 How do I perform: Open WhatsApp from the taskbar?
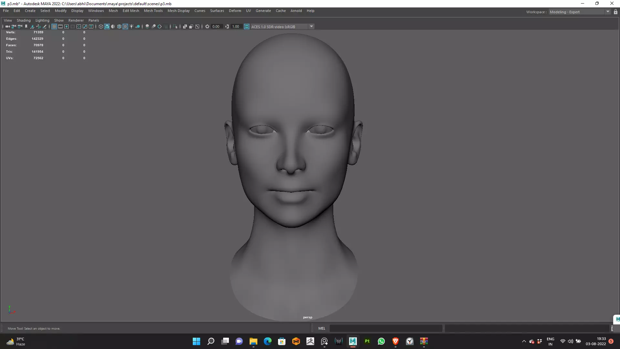point(381,341)
